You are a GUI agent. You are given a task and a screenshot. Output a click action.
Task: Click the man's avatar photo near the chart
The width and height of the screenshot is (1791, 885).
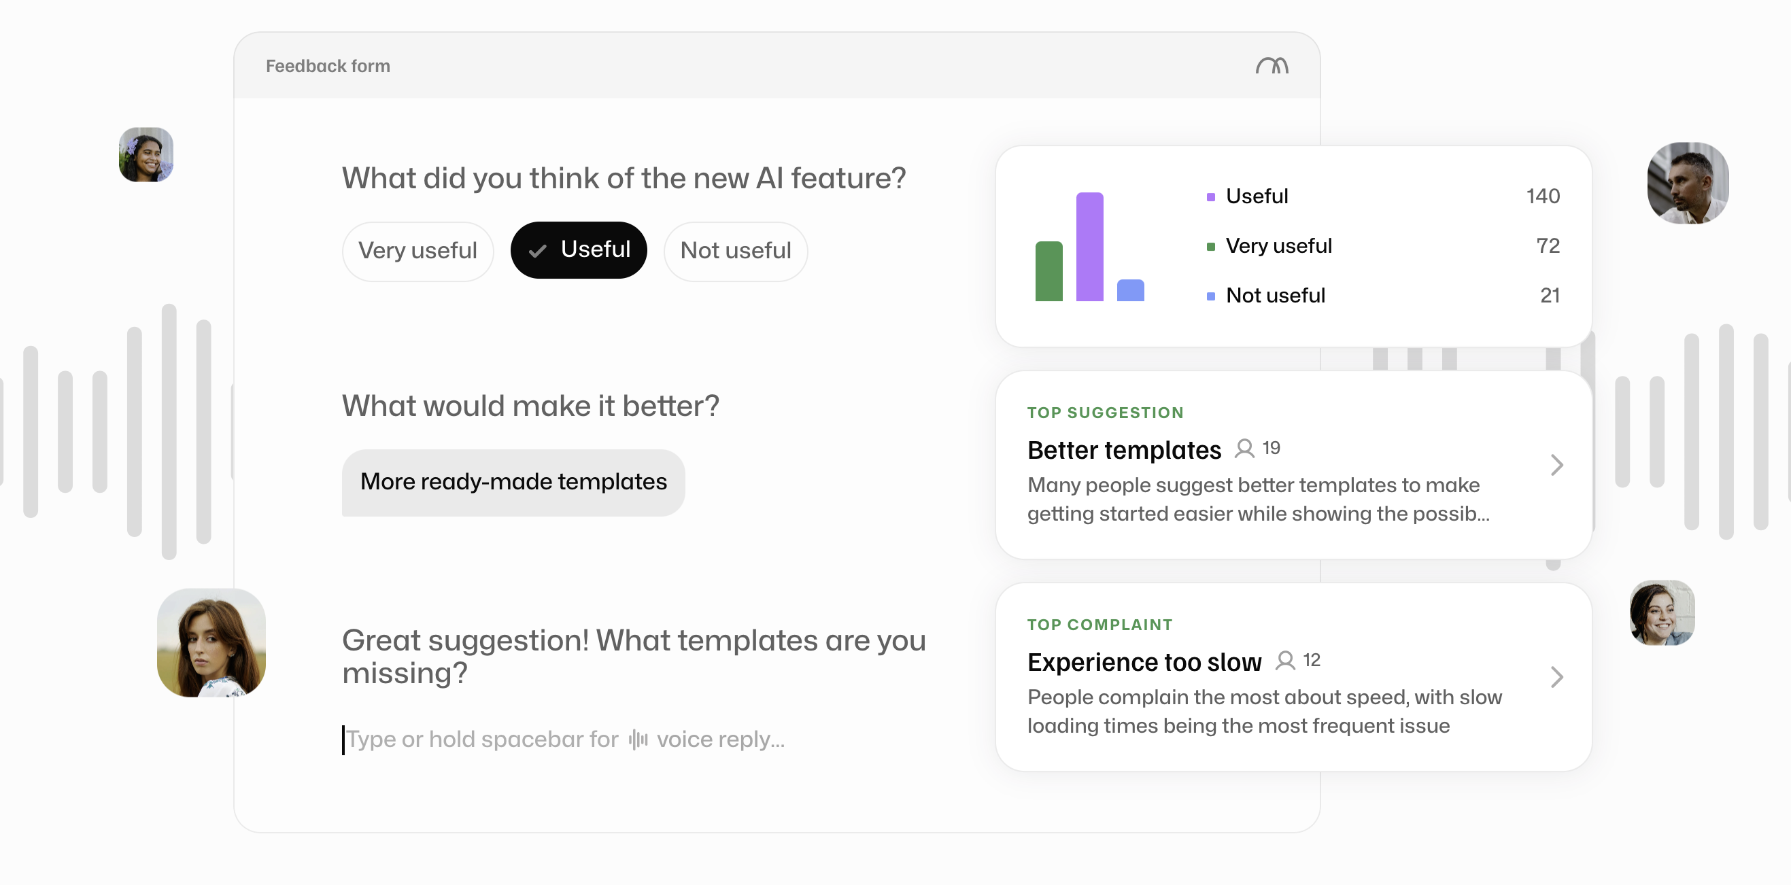click(1687, 184)
